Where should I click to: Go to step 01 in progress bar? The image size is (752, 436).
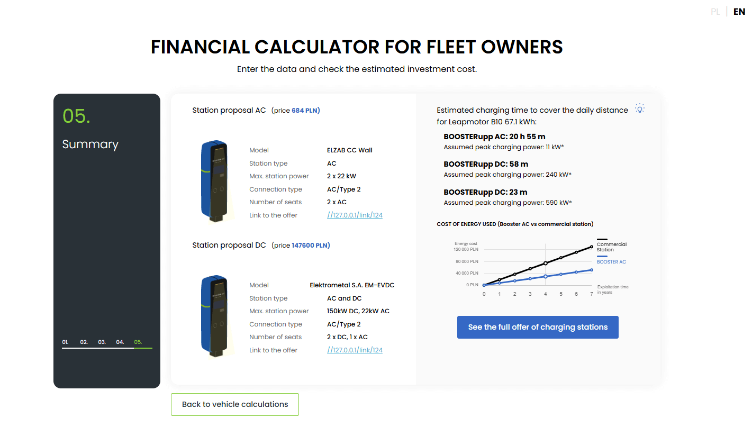tap(66, 342)
